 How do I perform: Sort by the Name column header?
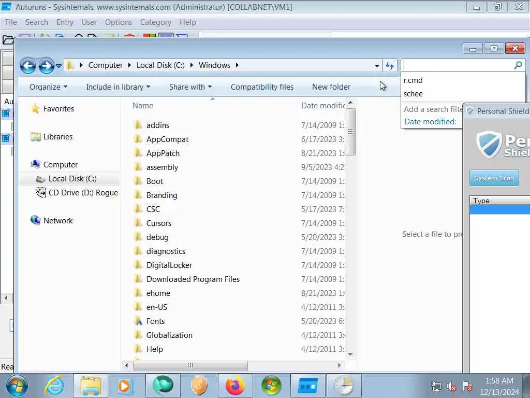click(x=143, y=106)
